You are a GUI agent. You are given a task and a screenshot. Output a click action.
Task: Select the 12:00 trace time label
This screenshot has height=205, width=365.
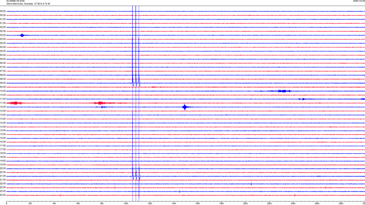point(3,107)
